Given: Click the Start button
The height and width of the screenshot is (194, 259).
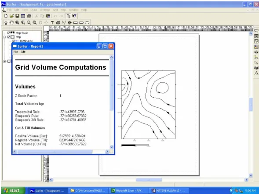Looking at the screenshot, I should point(13,190).
